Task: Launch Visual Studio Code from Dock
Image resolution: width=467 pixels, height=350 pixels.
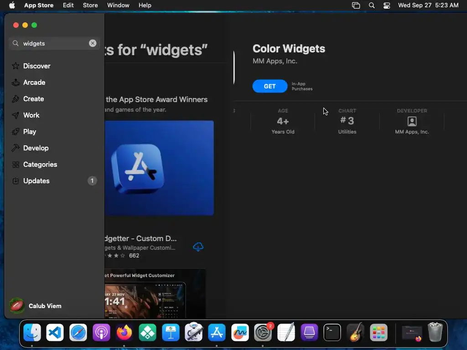Action: 55,332
